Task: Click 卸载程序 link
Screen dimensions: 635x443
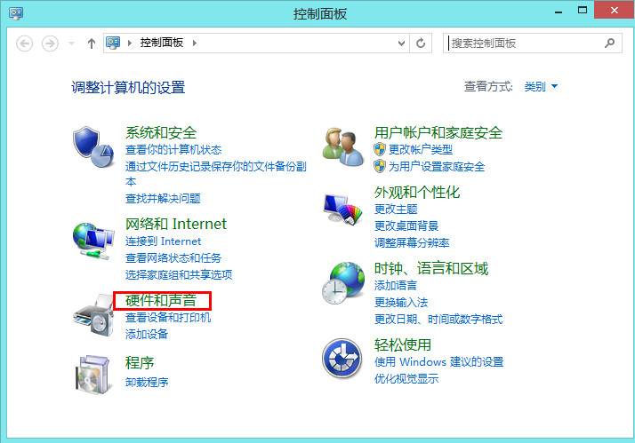Action: [x=147, y=382]
